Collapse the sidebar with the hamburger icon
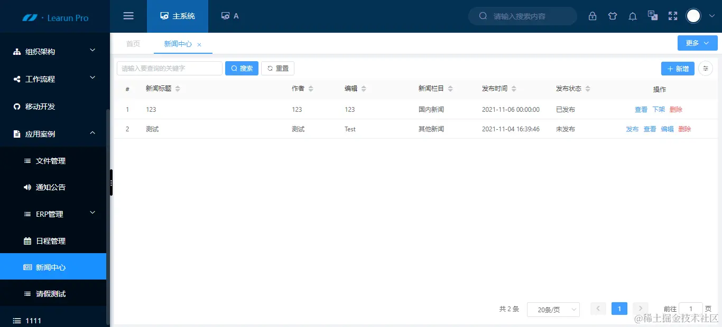Image resolution: width=722 pixels, height=327 pixels. coord(128,16)
